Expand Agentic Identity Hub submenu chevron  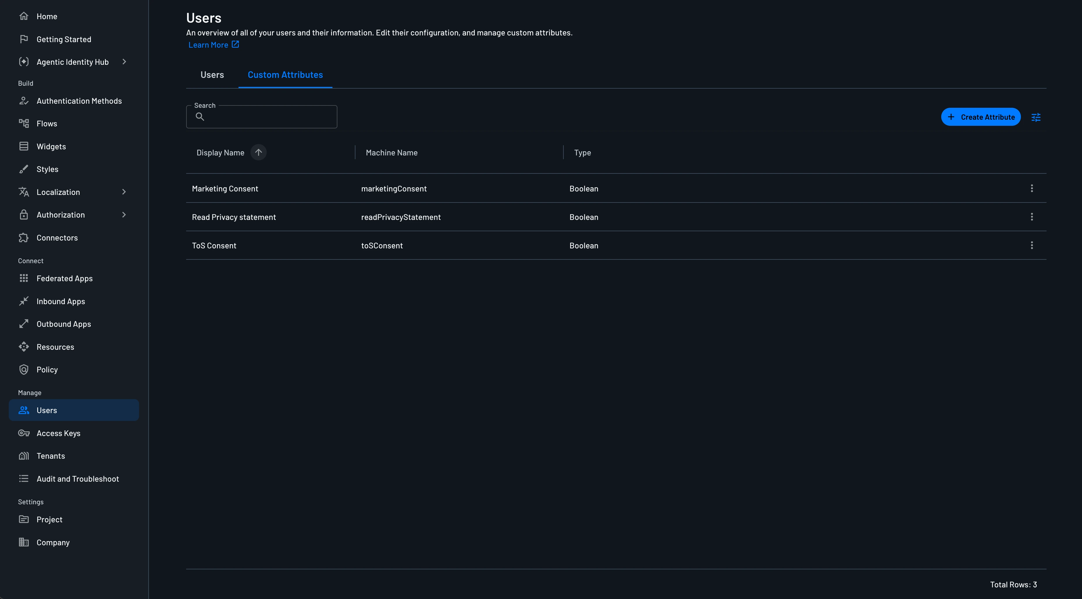point(124,62)
